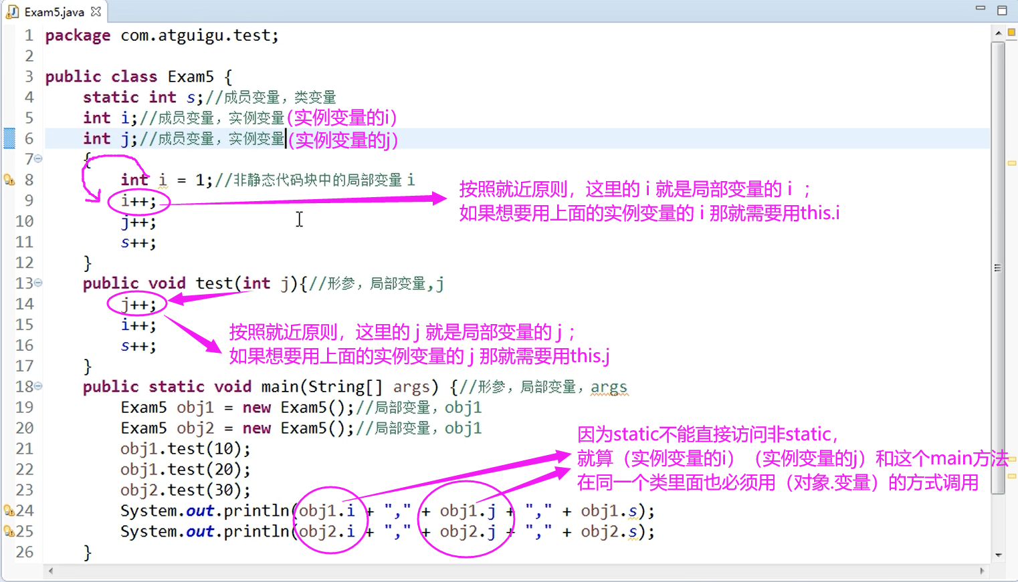The height and width of the screenshot is (582, 1018).
Task: Click the vertical scrollbar down arrow
Action: point(998,555)
